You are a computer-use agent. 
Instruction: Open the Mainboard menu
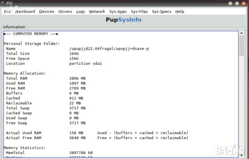[25, 11]
